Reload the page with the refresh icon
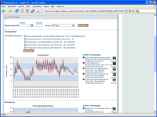The height and width of the screenshot is (117, 157). (17, 11)
